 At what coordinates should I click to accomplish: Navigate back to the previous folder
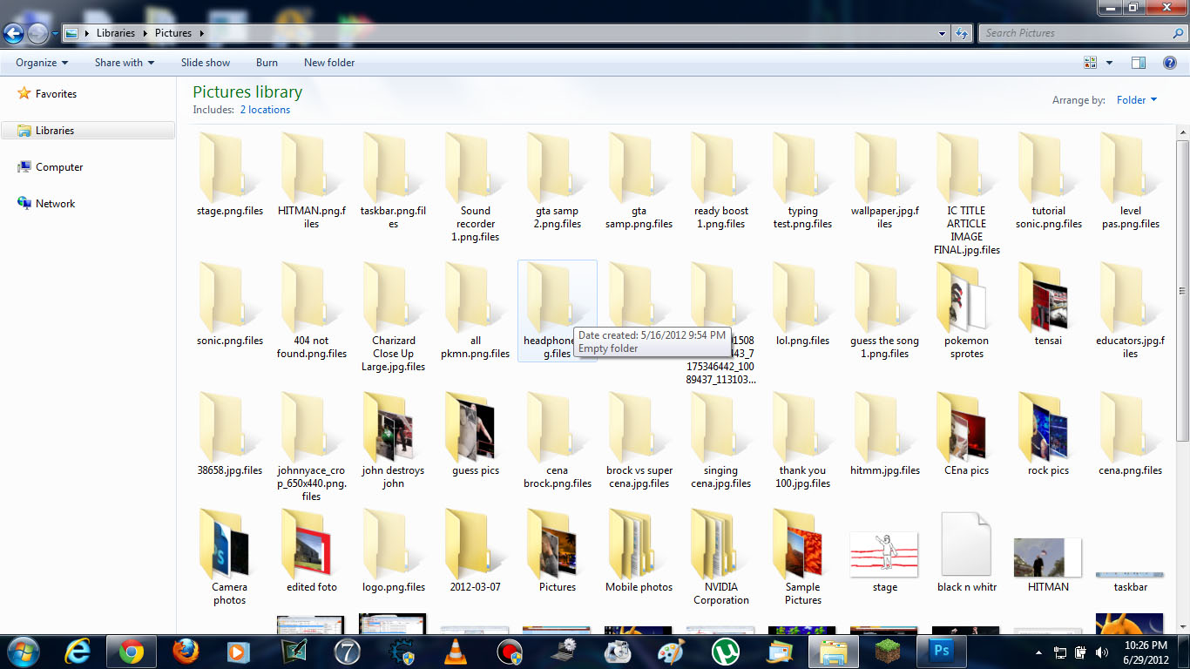14,32
